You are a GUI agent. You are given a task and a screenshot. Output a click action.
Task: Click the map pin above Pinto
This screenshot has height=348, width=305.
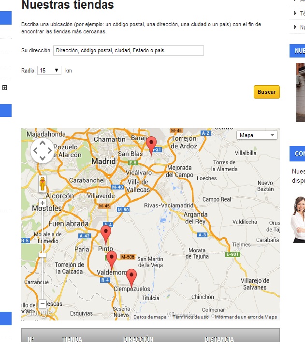point(106,235)
